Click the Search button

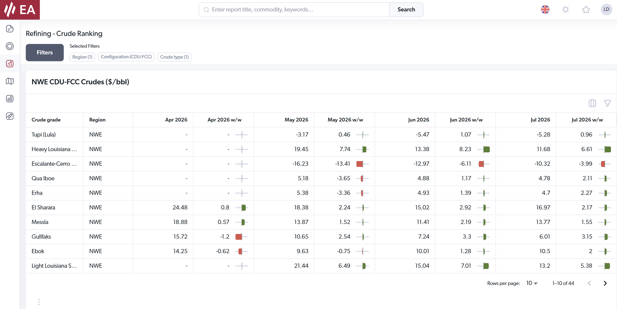pos(406,10)
